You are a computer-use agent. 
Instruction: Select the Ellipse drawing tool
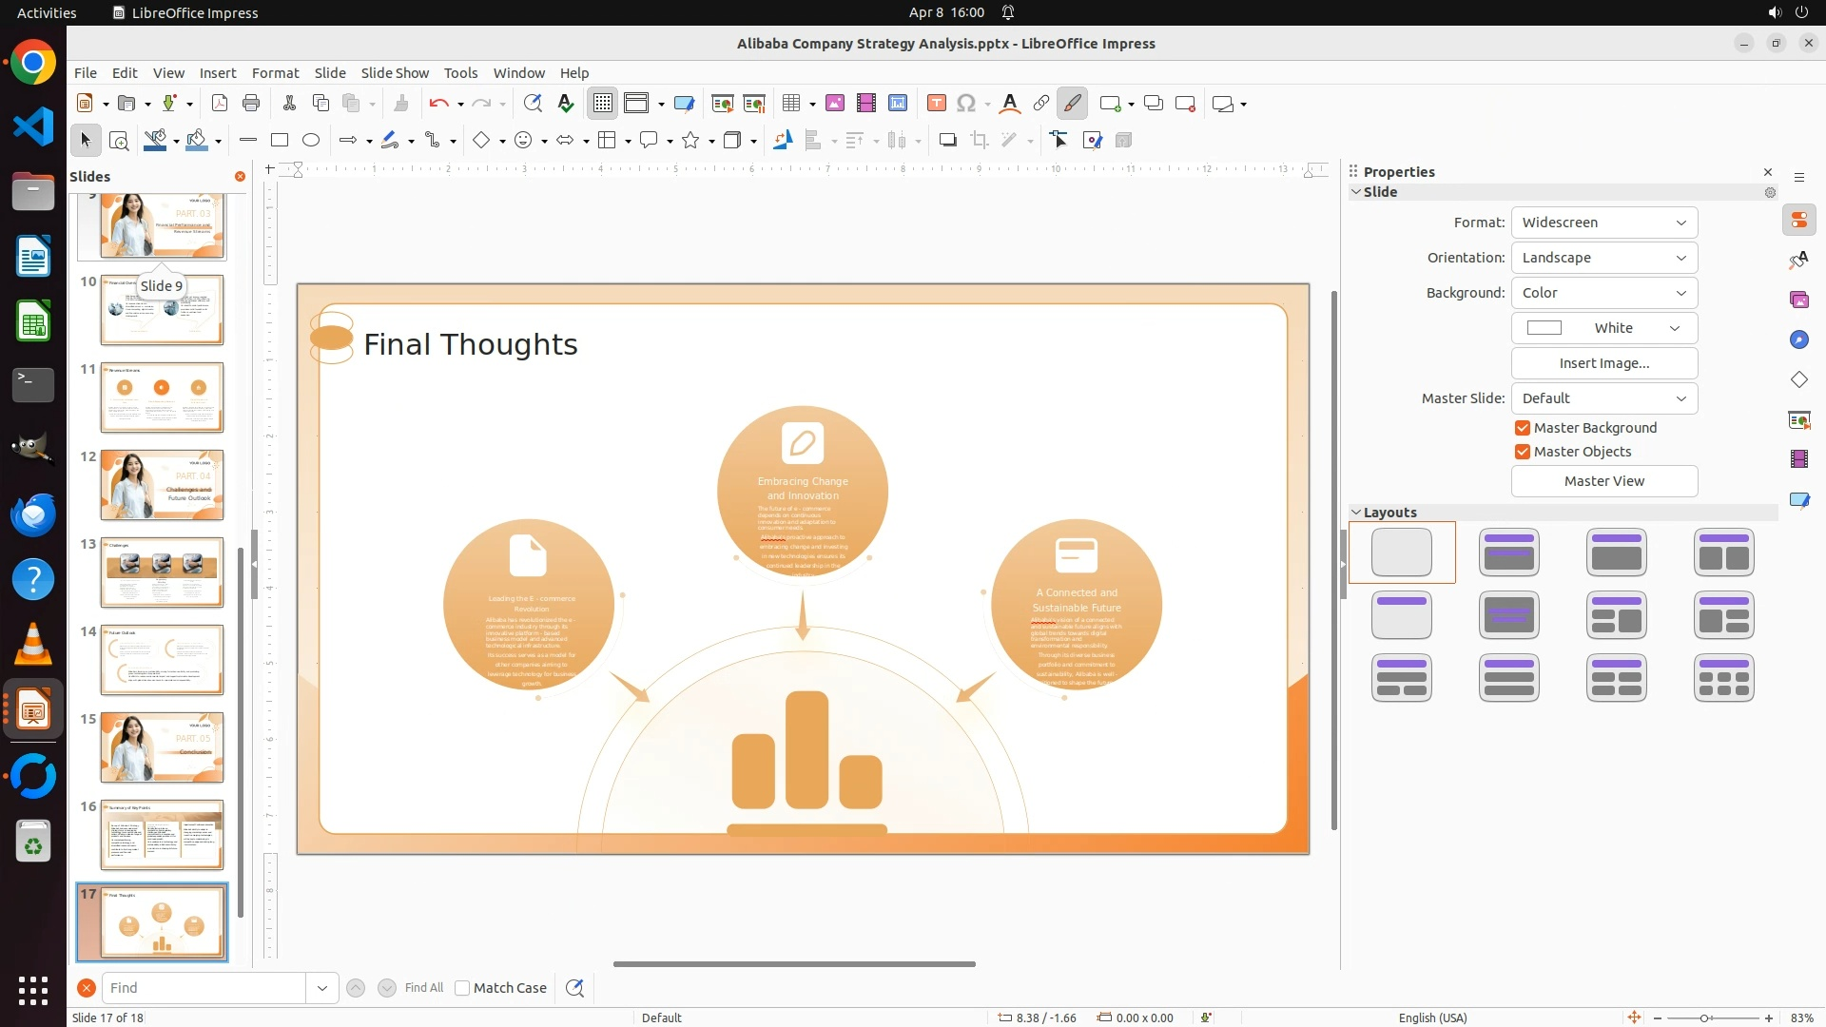(x=311, y=141)
